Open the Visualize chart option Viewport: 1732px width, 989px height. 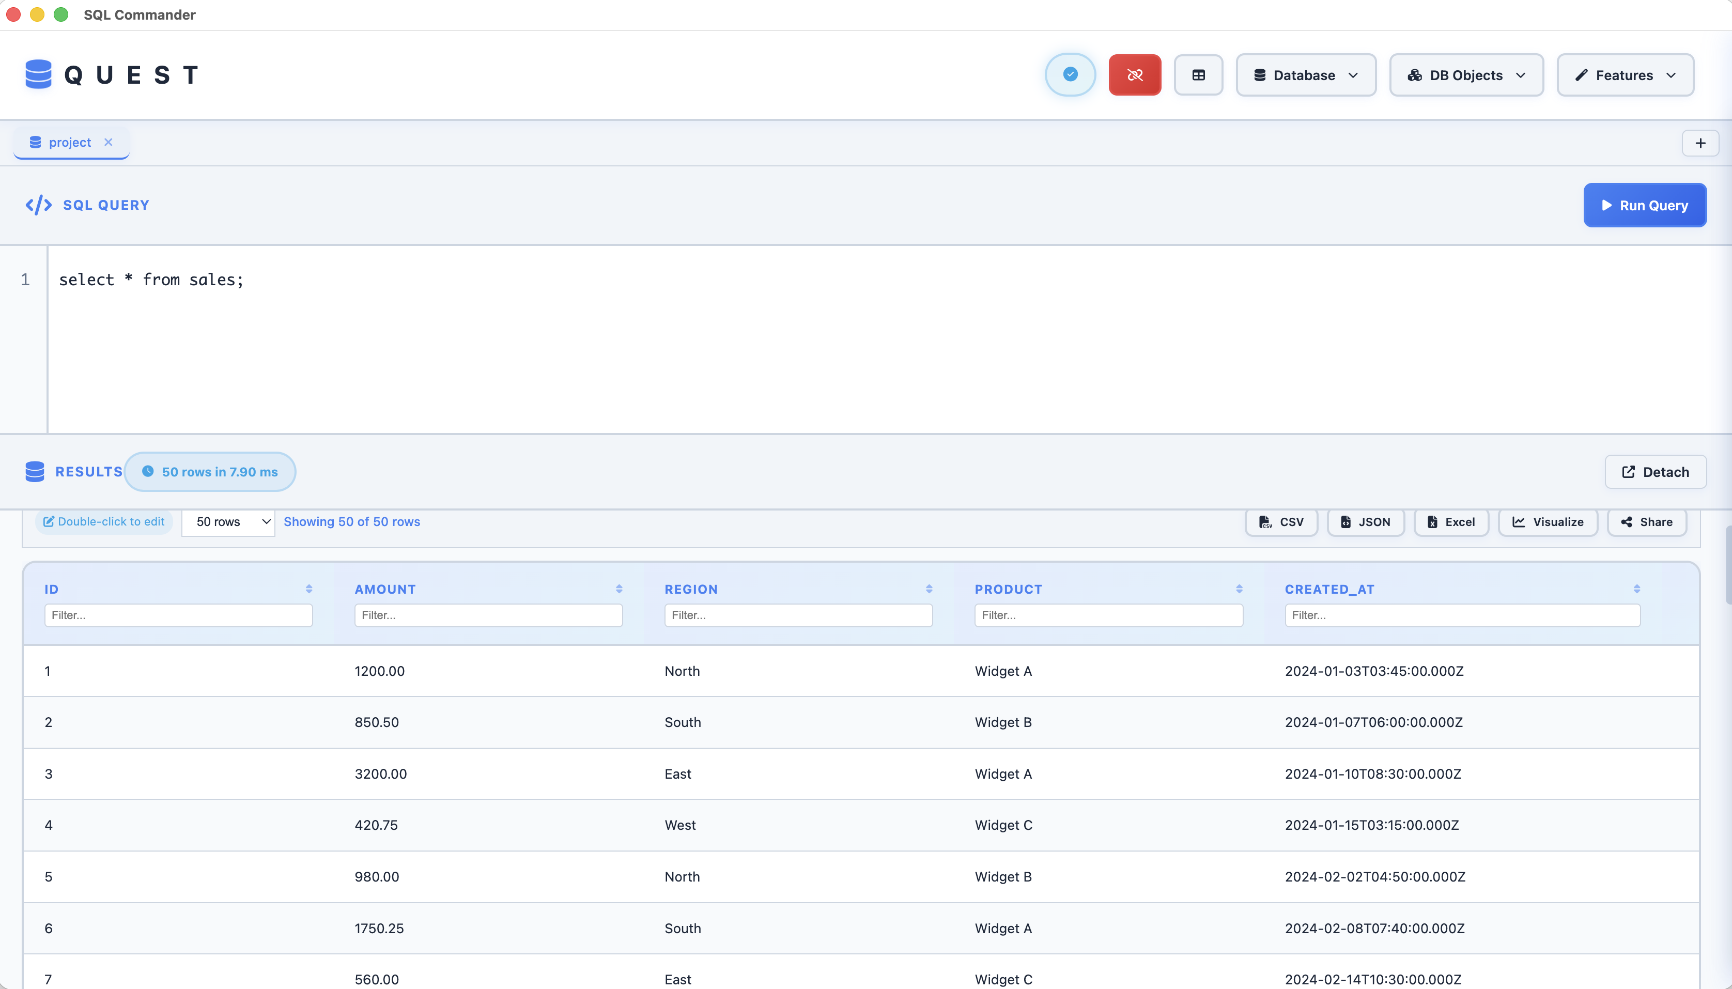coord(1548,522)
